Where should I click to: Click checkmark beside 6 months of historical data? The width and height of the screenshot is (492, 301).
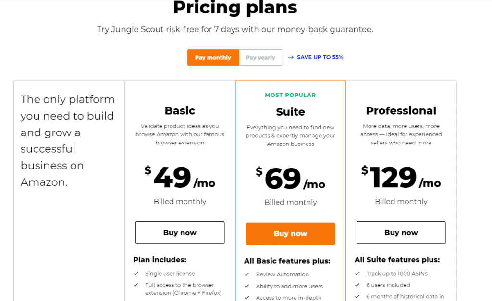pyautogui.click(x=357, y=297)
